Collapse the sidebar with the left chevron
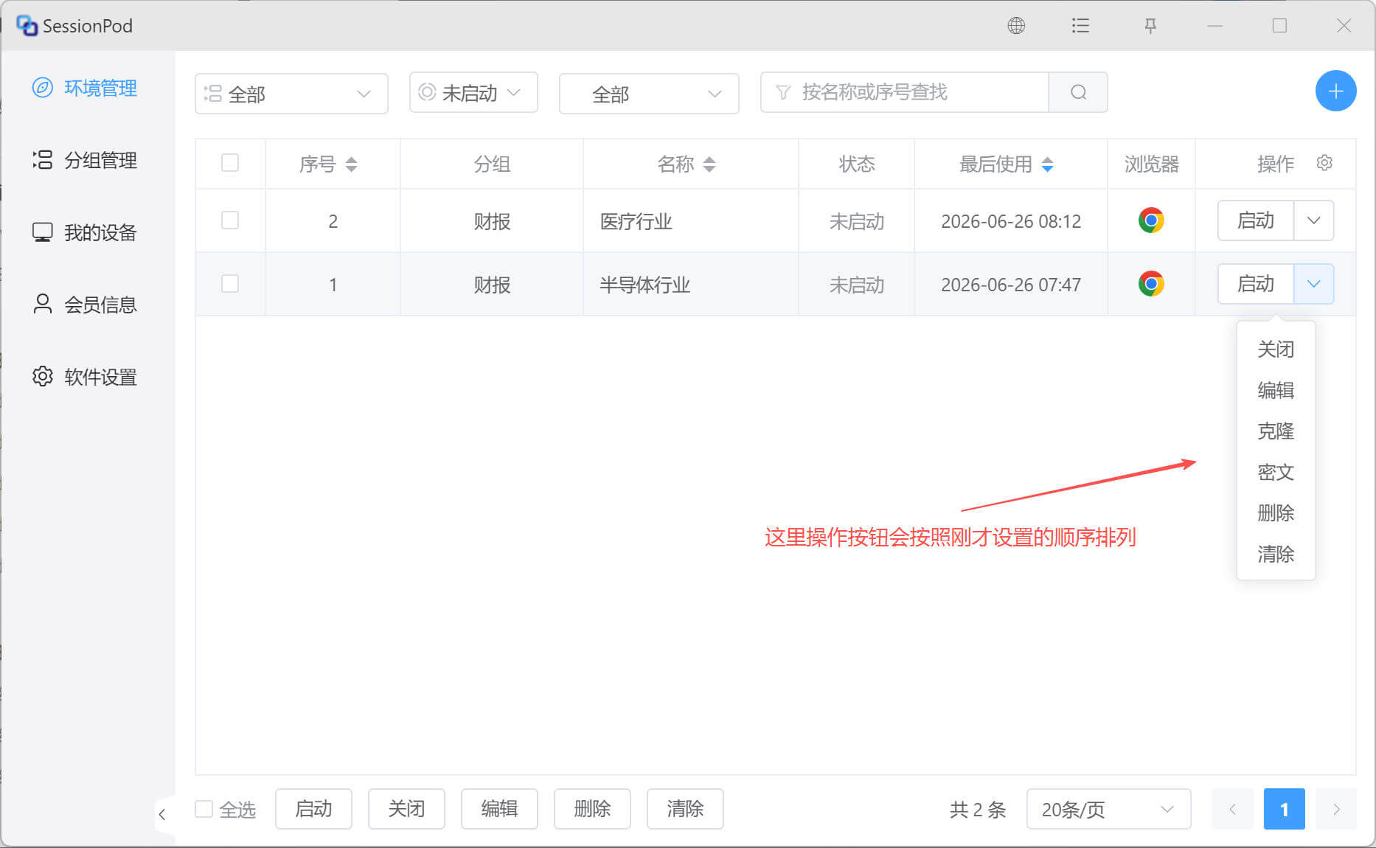 tap(162, 814)
